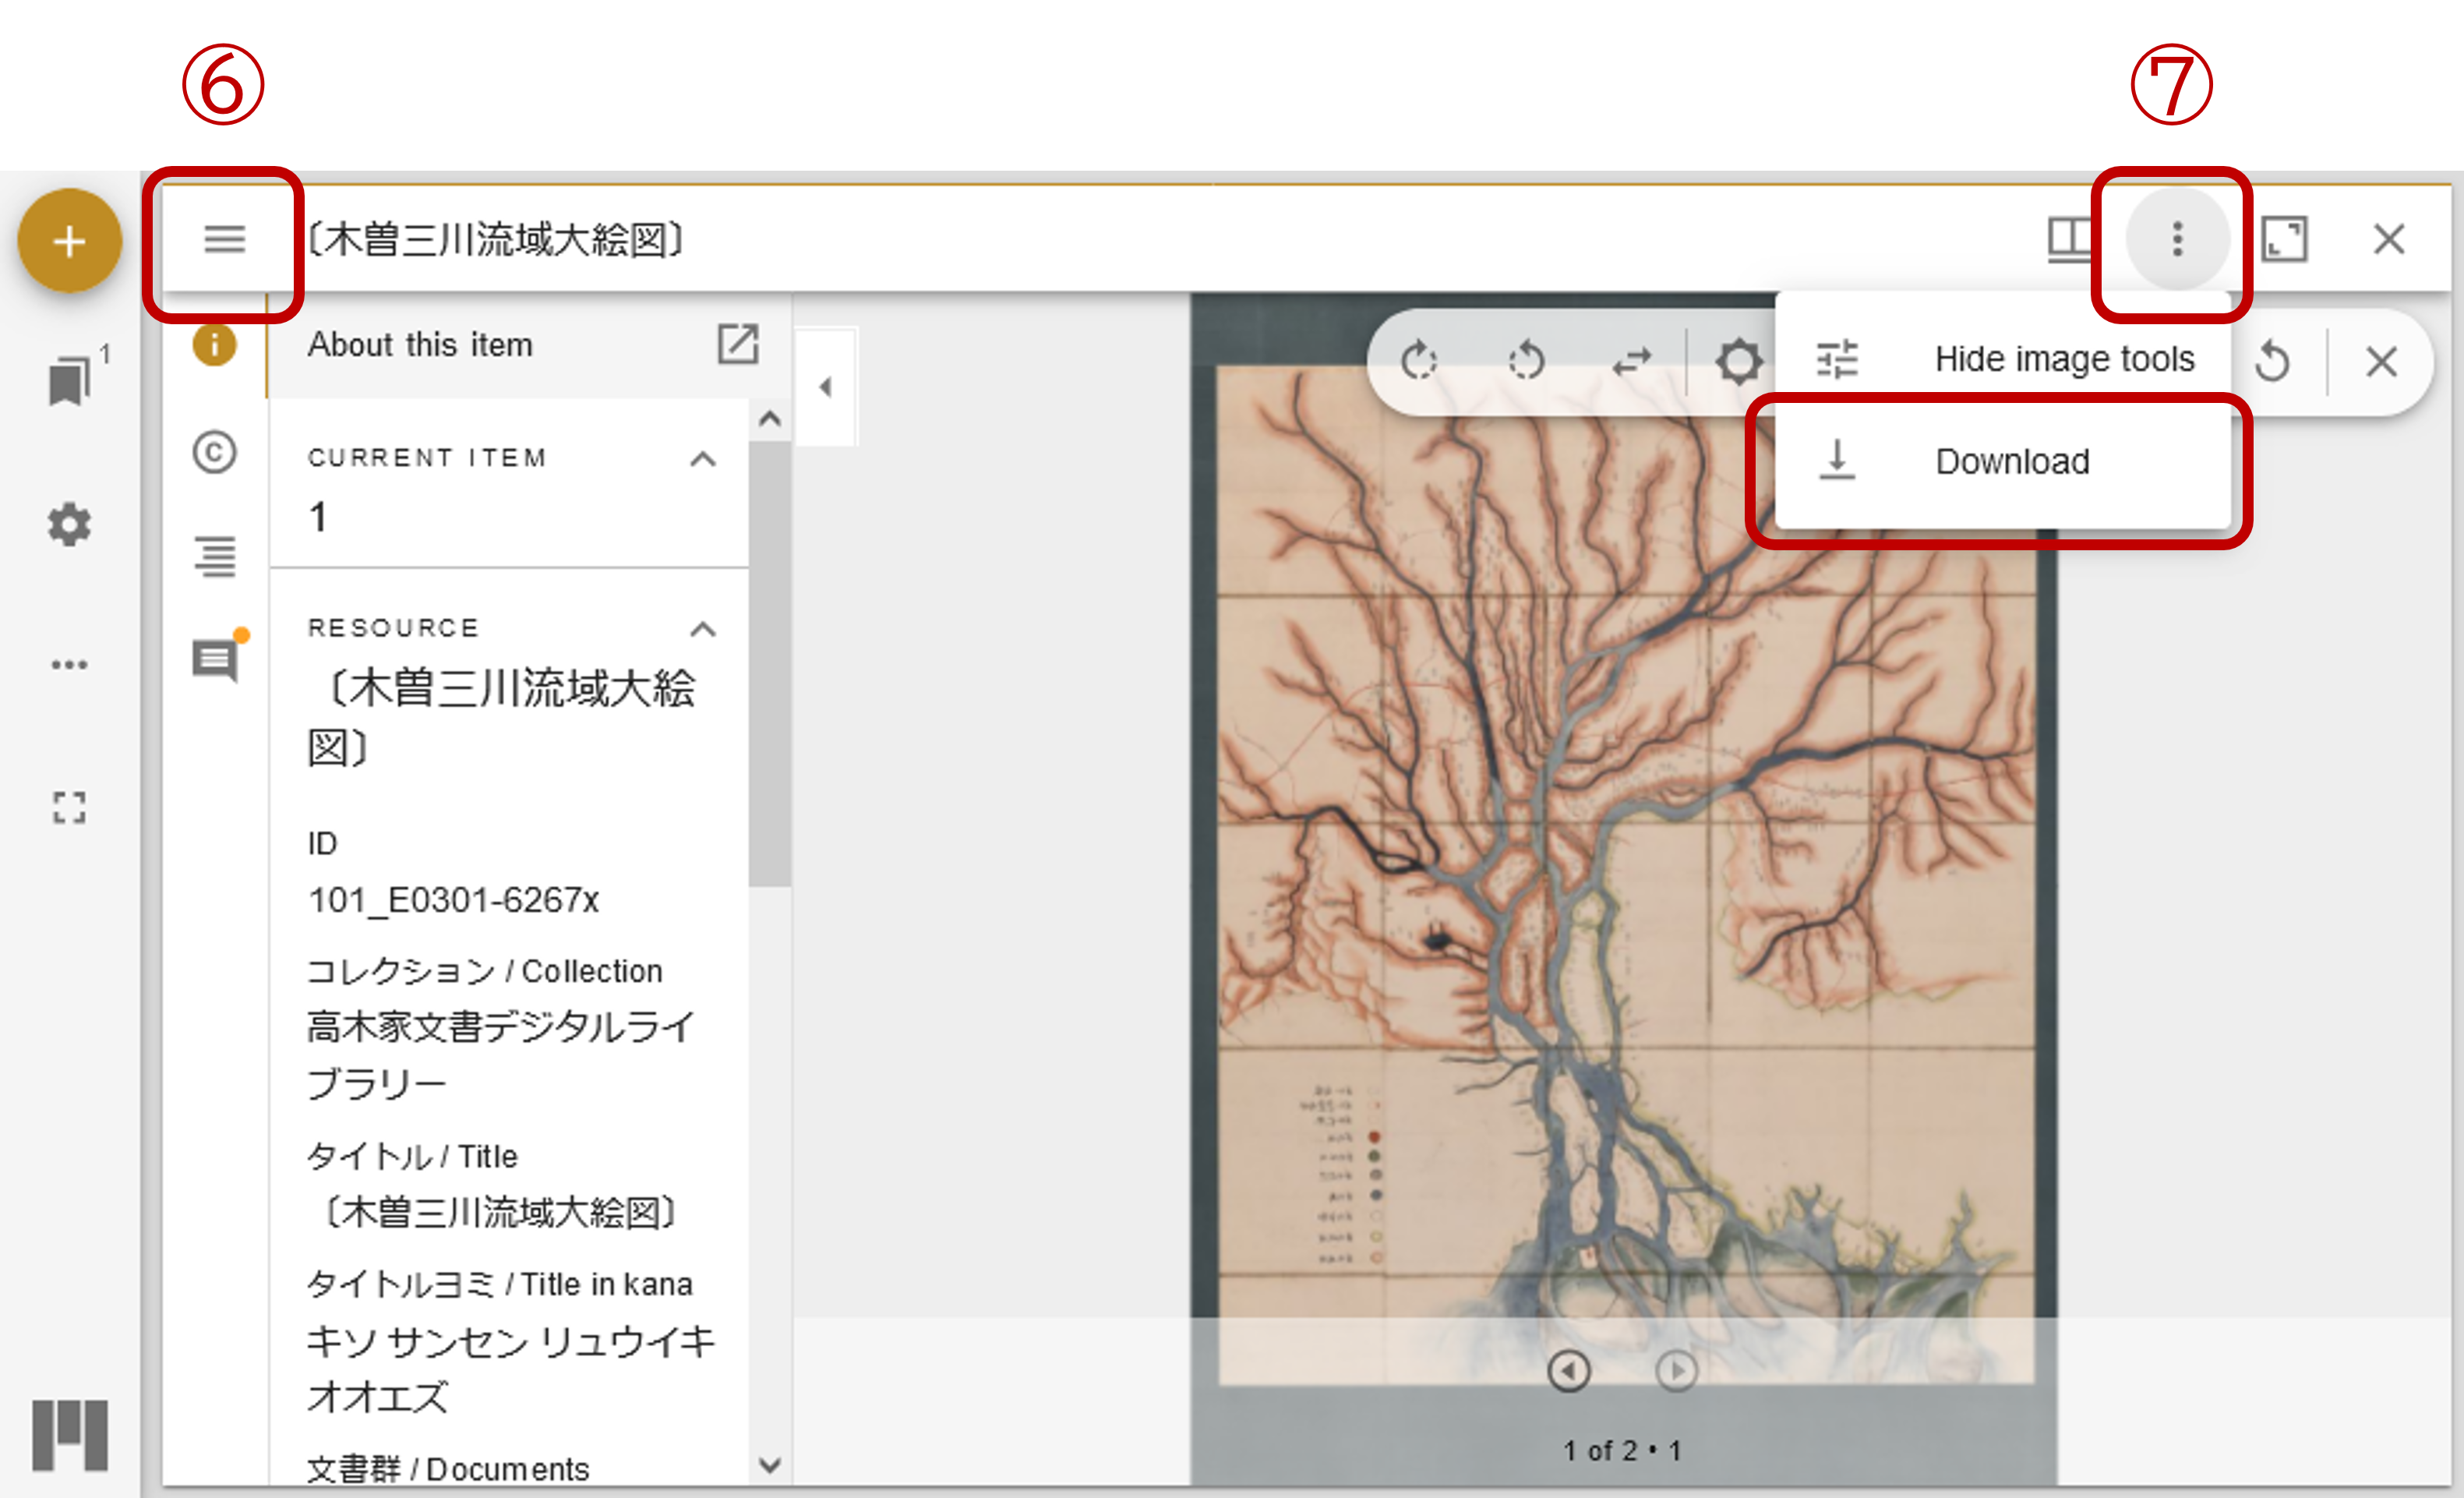The width and height of the screenshot is (2464, 1498).
Task: Collapse the RESOURCE section
Action: pos(703,629)
